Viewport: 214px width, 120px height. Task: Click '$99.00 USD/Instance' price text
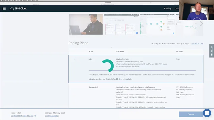tap(184, 87)
